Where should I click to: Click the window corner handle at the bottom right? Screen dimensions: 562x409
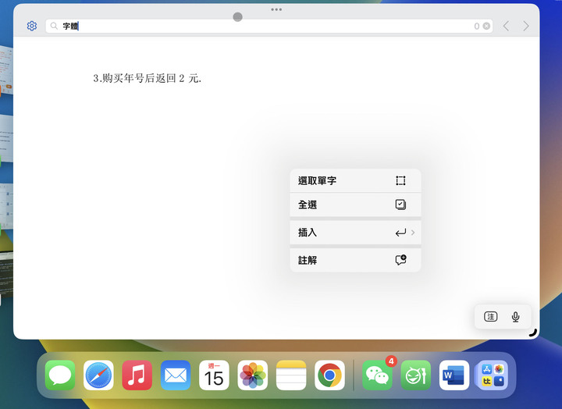tap(533, 333)
